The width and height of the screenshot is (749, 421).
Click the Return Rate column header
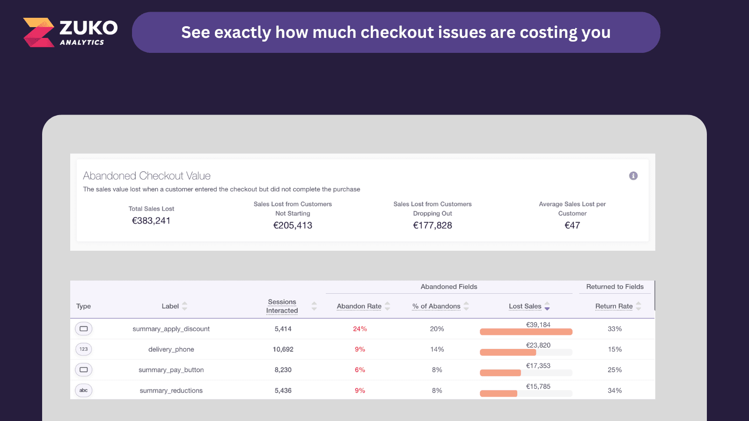coord(614,306)
